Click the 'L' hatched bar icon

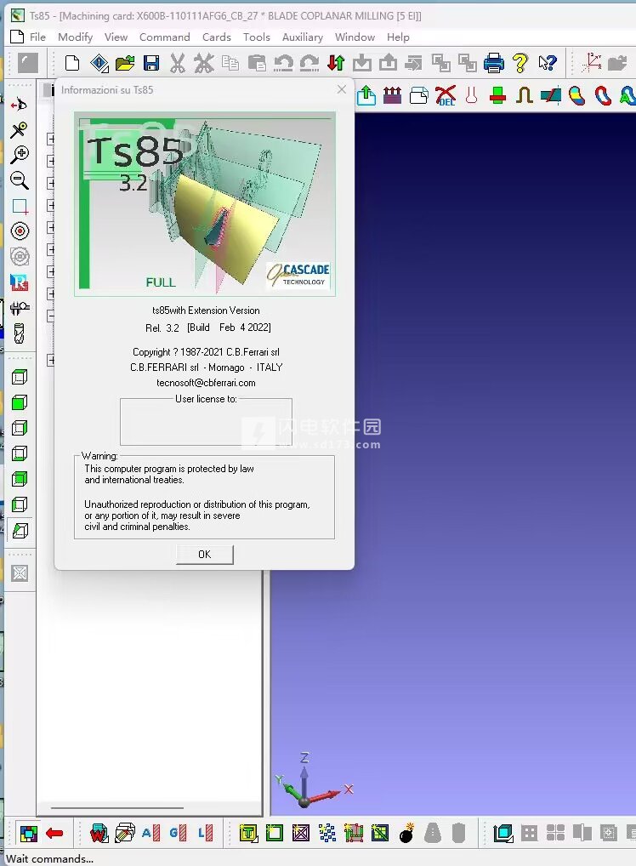(205, 833)
